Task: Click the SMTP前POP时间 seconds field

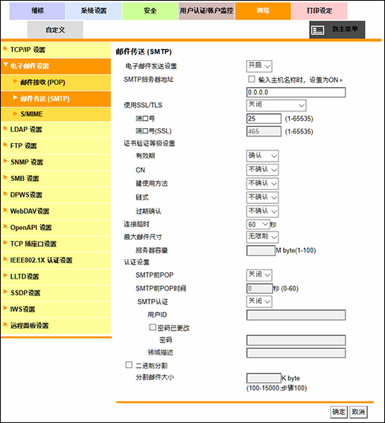Action: pos(260,288)
